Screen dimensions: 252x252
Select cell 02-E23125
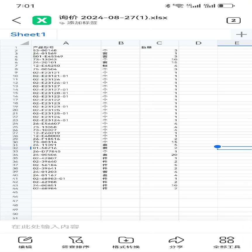click(66, 110)
